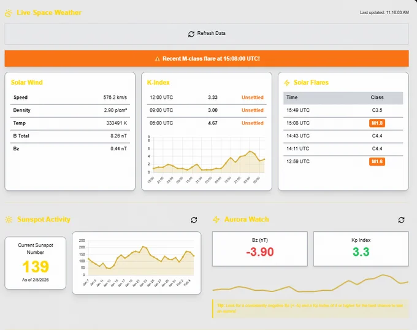Viewport: 417px width, 330px height.
Task: Click the lightning bolt icon beside Solar Flares
Action: point(287,83)
